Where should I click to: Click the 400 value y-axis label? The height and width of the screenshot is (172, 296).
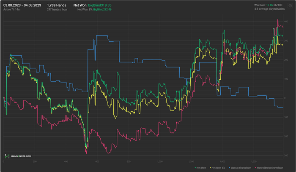pyautogui.click(x=286, y=21)
